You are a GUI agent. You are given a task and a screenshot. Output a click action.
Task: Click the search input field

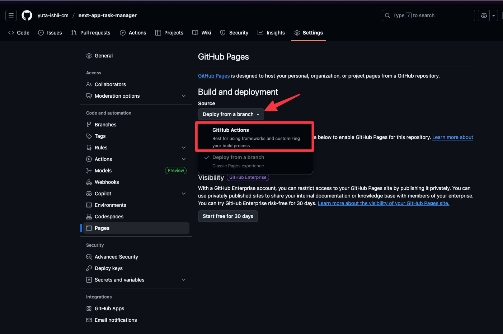(x=428, y=15)
